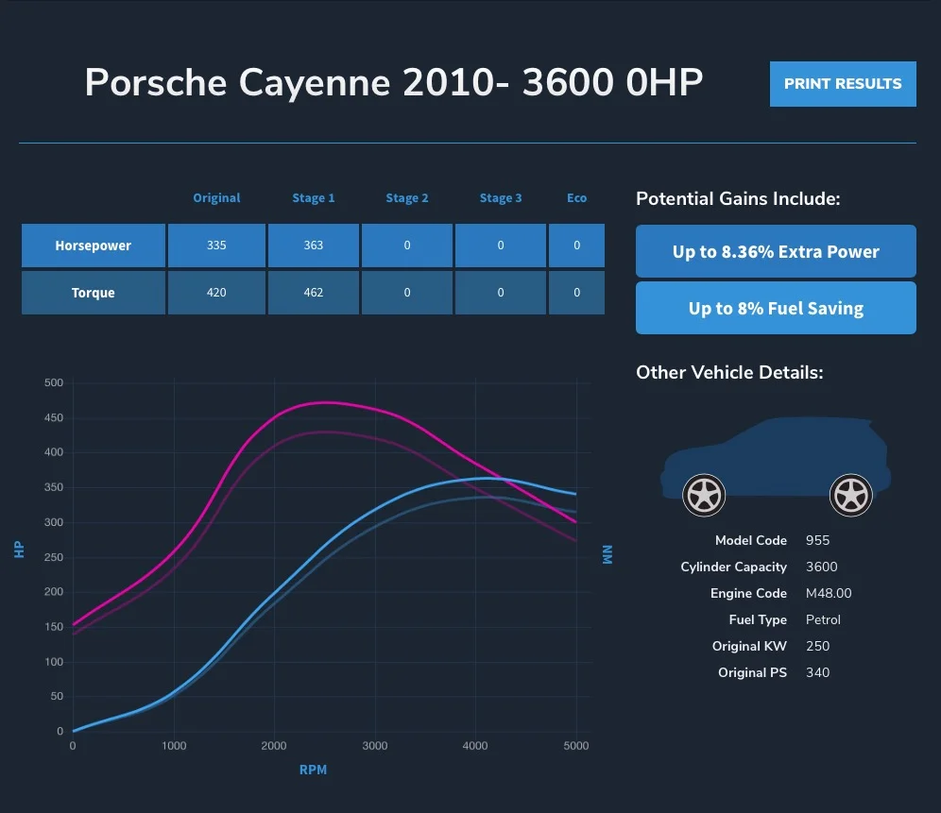The height and width of the screenshot is (813, 941).
Task: Click the 'Cylinder Capacity' label
Action: tap(733, 567)
